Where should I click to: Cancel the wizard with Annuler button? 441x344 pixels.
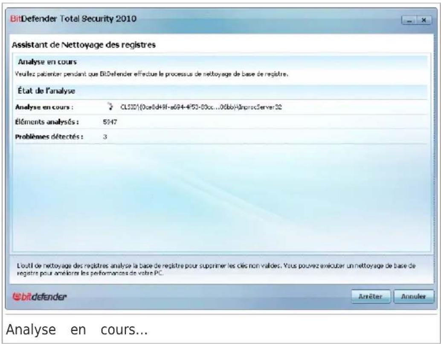click(413, 297)
